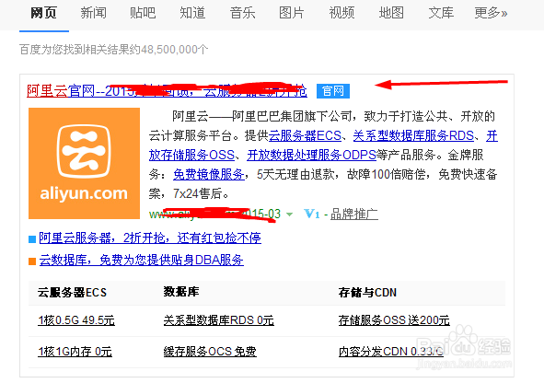Click the 数据库 column header
The height and width of the screenshot is (383, 544).
(x=181, y=292)
